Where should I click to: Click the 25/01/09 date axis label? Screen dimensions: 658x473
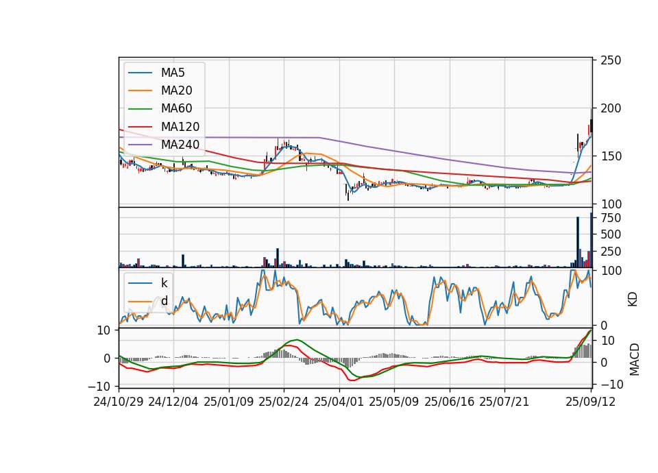(x=229, y=402)
